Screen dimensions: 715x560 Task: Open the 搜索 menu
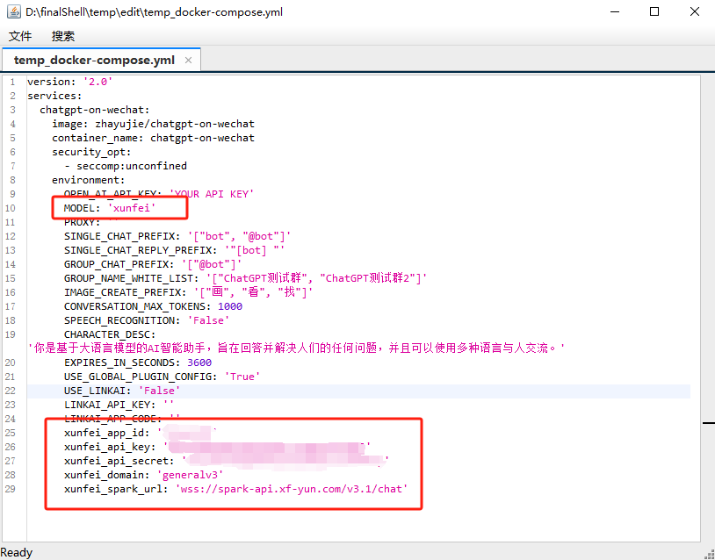[63, 36]
